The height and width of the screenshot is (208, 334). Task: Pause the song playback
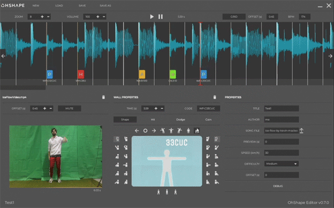pyautogui.click(x=161, y=17)
